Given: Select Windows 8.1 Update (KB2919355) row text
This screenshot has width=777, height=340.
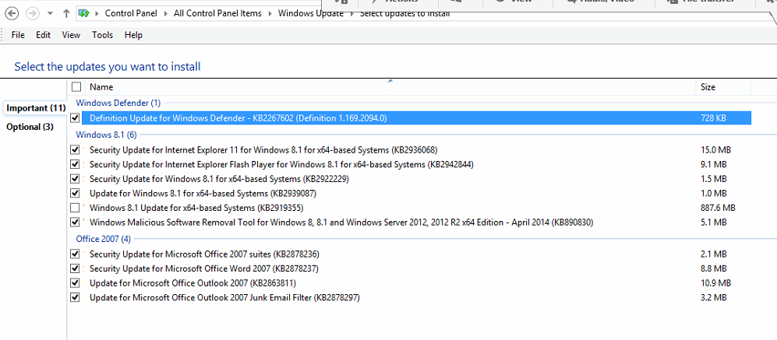Looking at the screenshot, I should pos(196,208).
